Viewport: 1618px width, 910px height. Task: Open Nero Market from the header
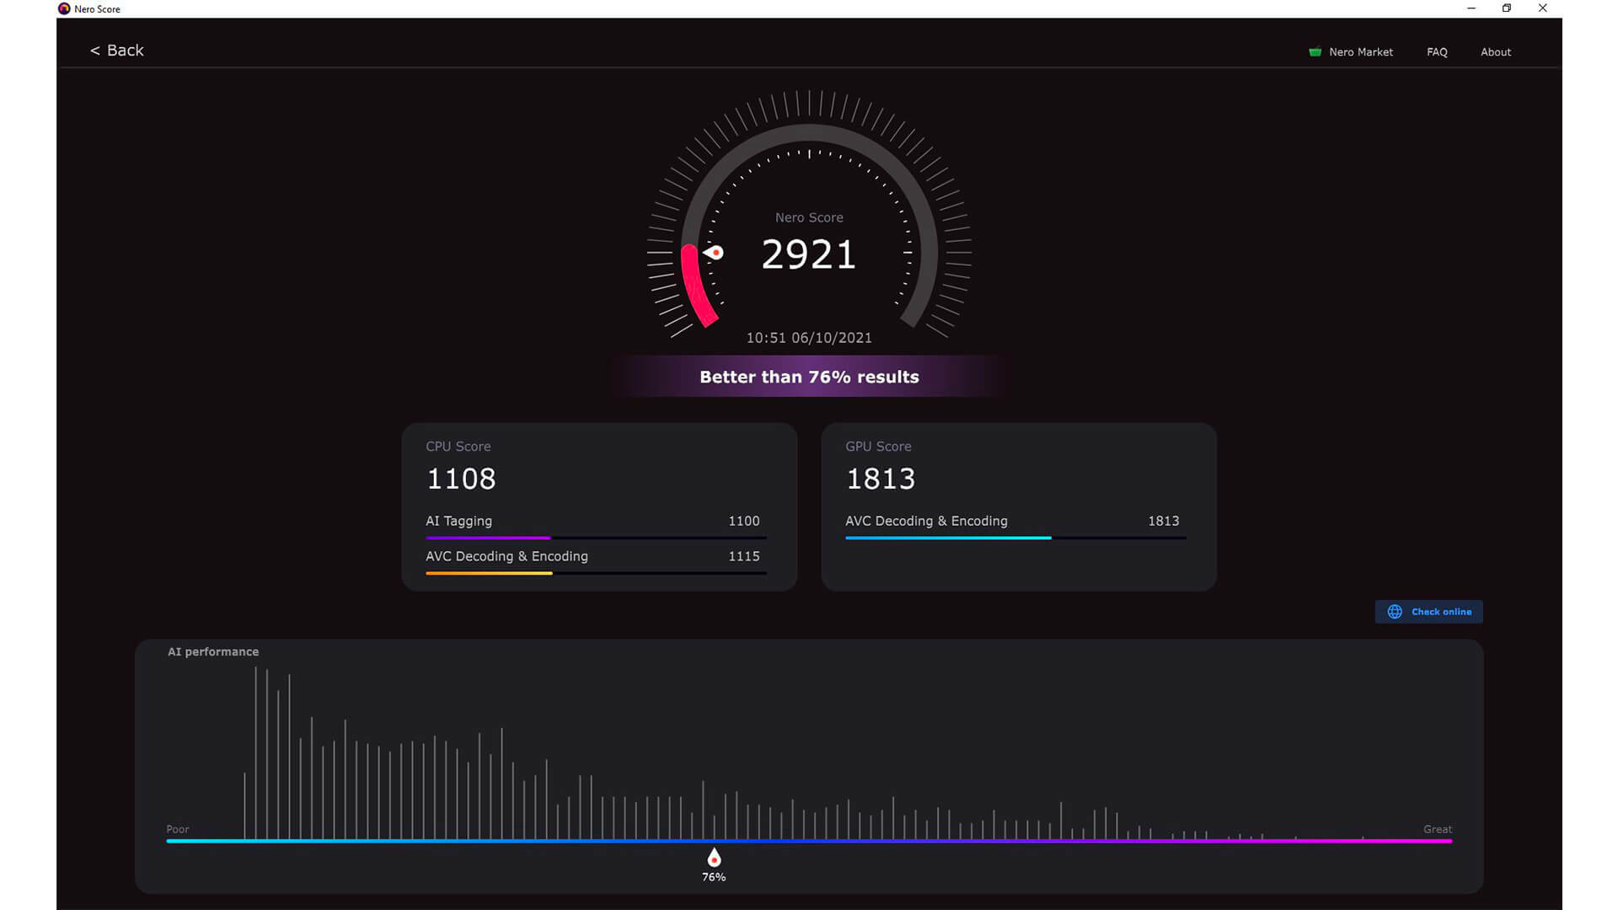pyautogui.click(x=1360, y=52)
